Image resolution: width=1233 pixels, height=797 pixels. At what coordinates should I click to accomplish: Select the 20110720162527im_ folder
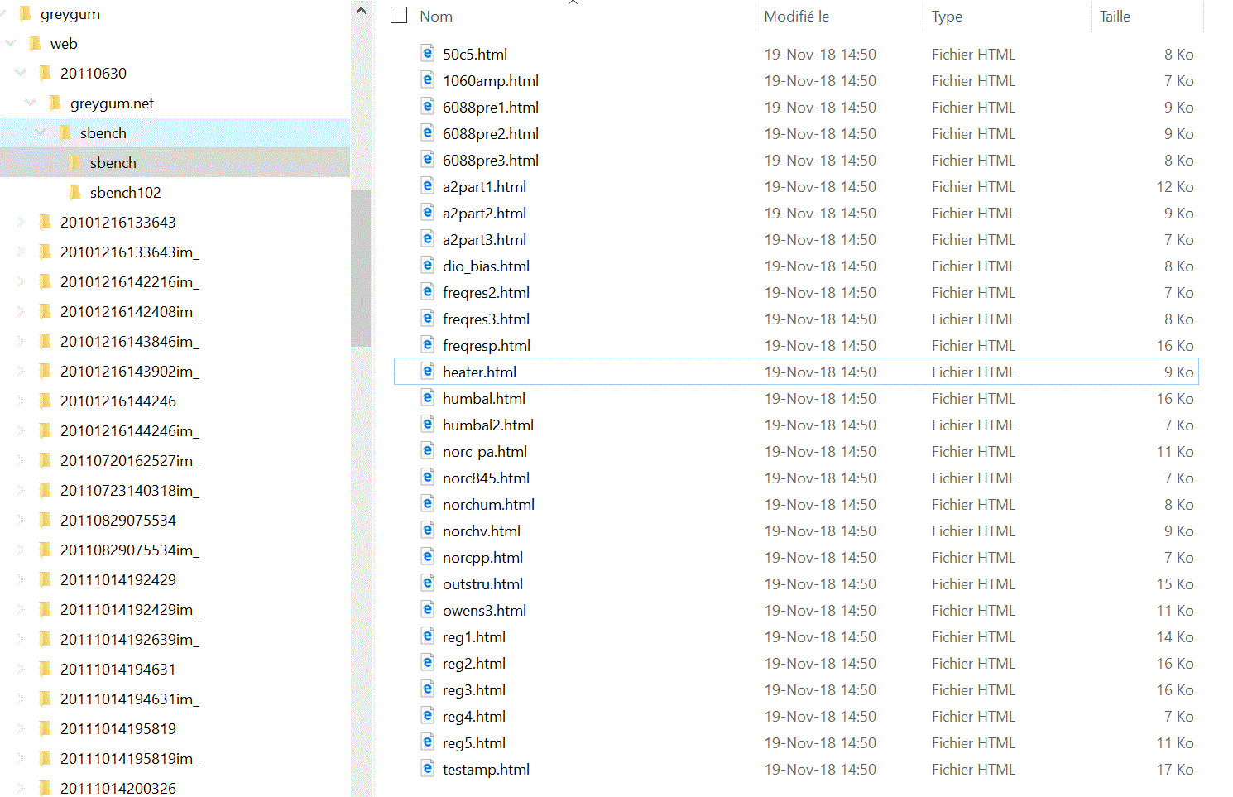(130, 460)
